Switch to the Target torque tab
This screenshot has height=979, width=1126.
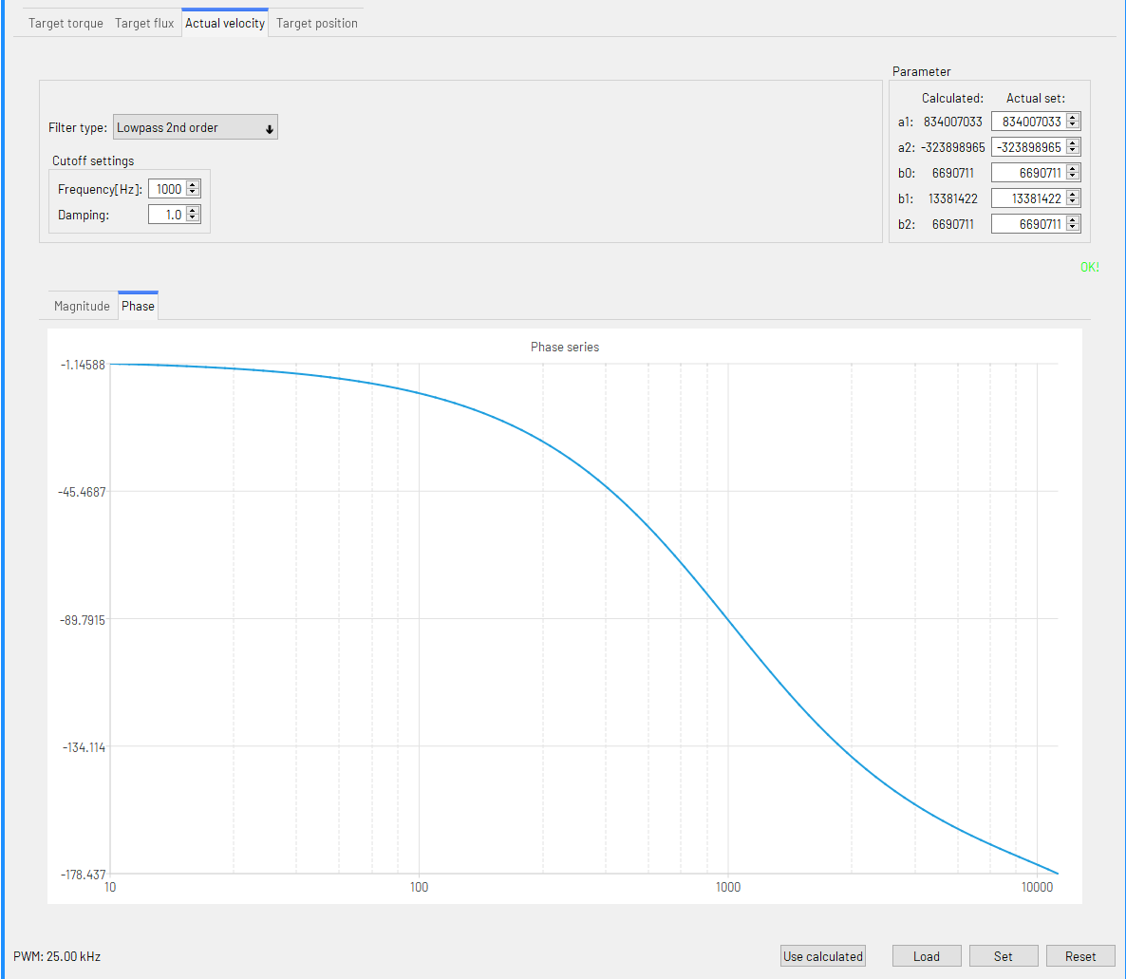click(66, 23)
